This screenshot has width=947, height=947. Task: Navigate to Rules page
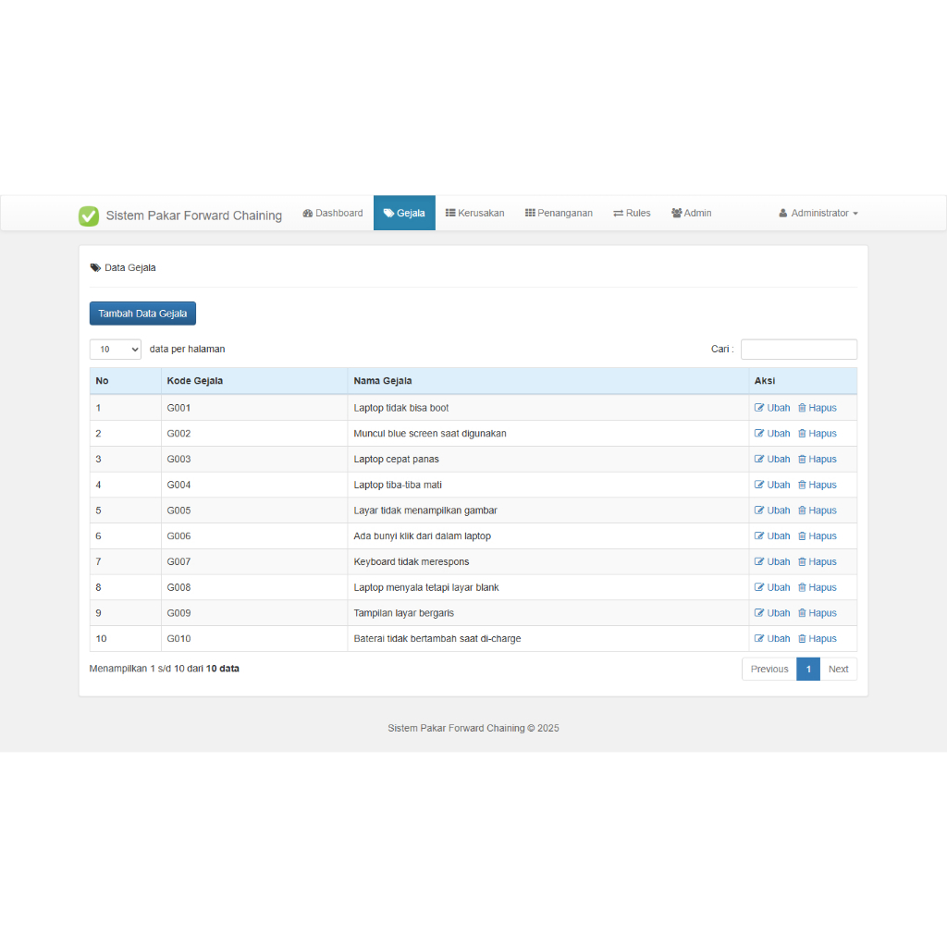[x=632, y=214]
